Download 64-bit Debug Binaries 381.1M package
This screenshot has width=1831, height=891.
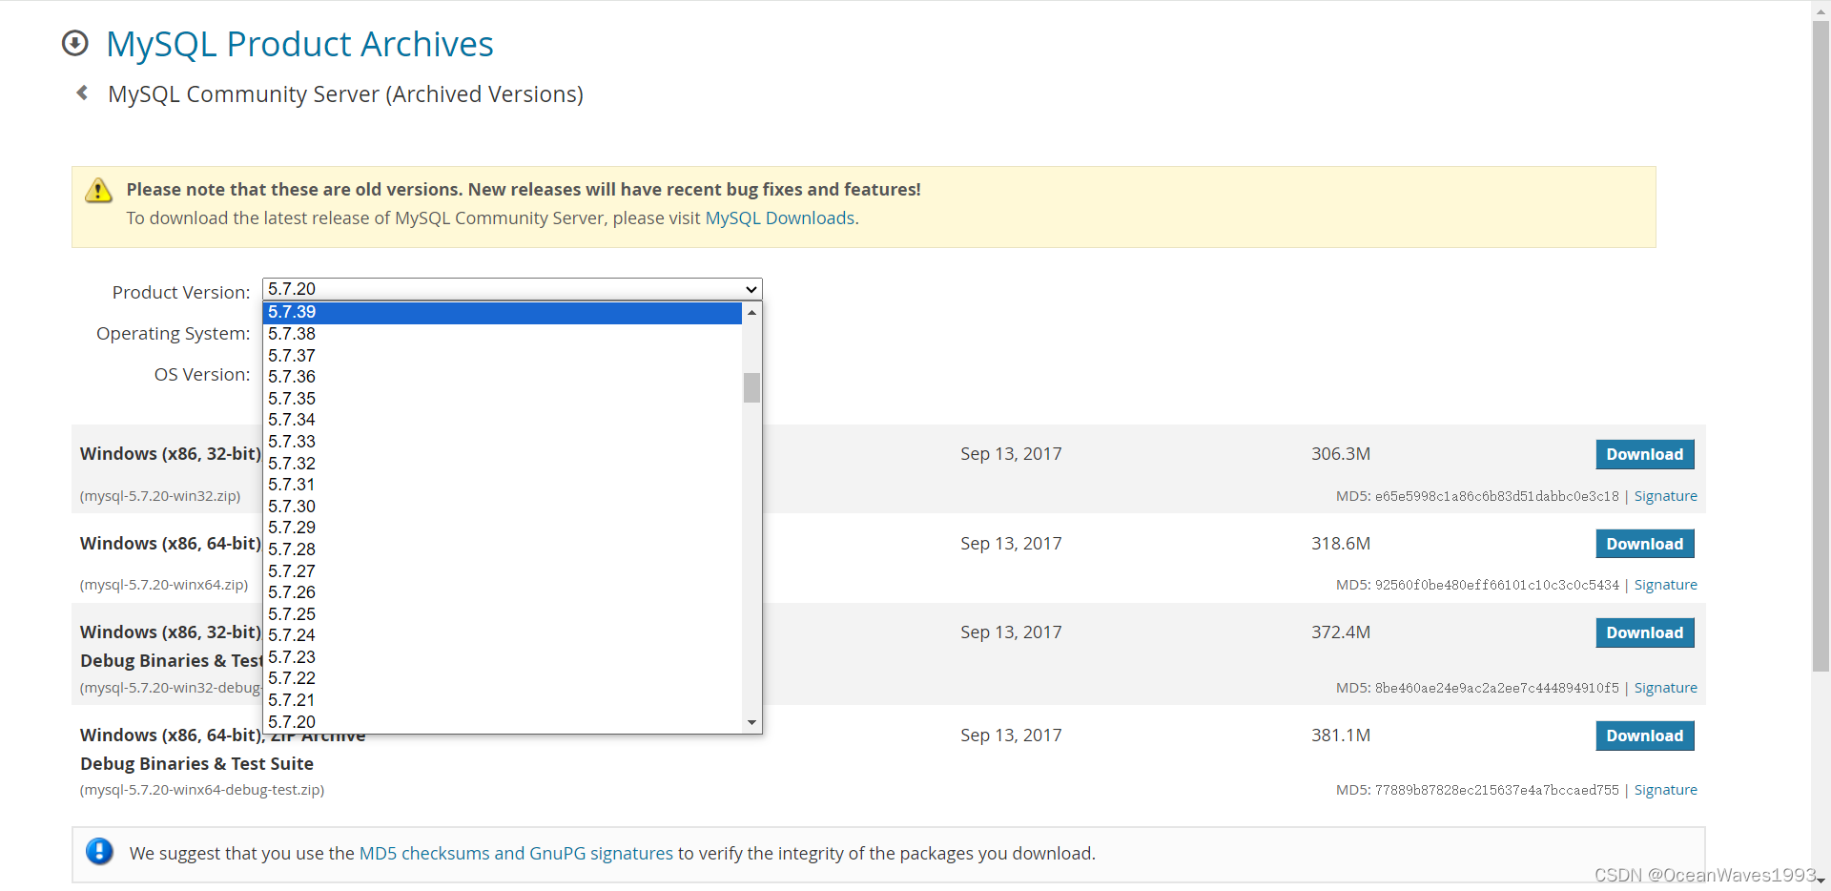pyautogui.click(x=1645, y=736)
